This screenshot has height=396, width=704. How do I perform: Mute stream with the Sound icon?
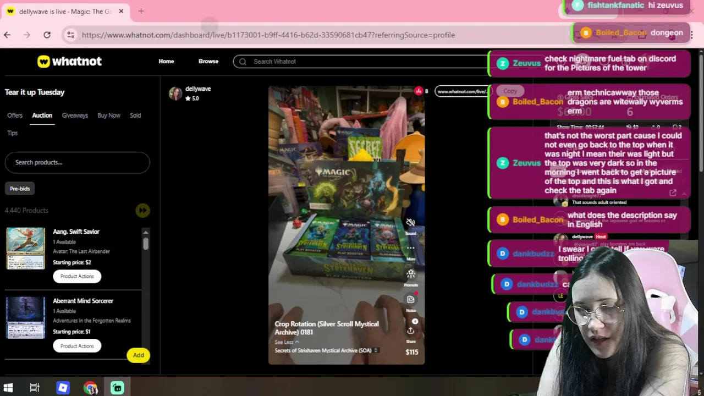(x=410, y=223)
